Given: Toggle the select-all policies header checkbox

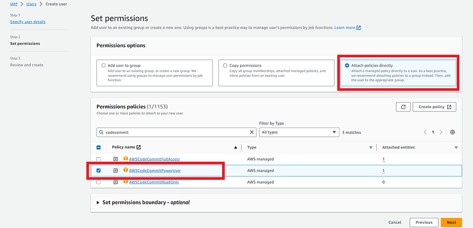Looking at the screenshot, I should (x=98, y=147).
